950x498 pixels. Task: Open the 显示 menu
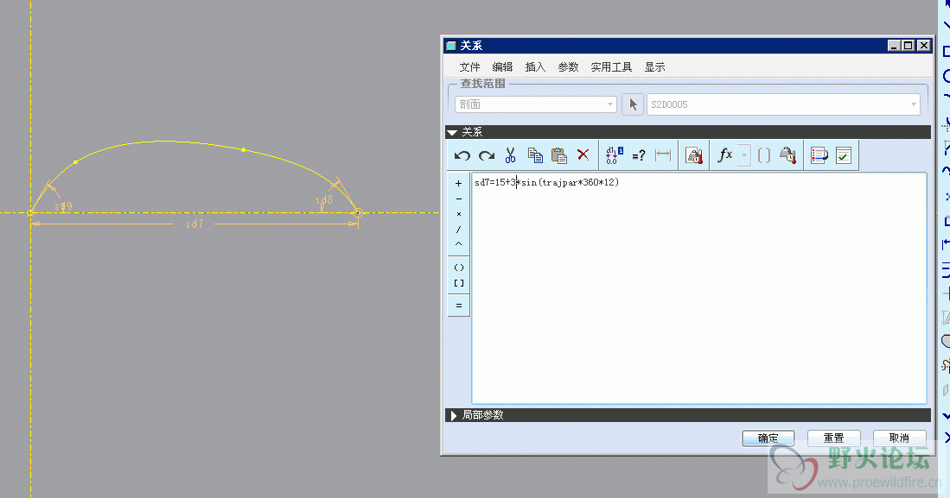click(654, 67)
